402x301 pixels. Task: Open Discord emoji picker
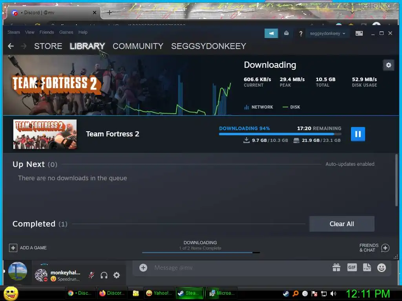pyautogui.click(x=382, y=268)
